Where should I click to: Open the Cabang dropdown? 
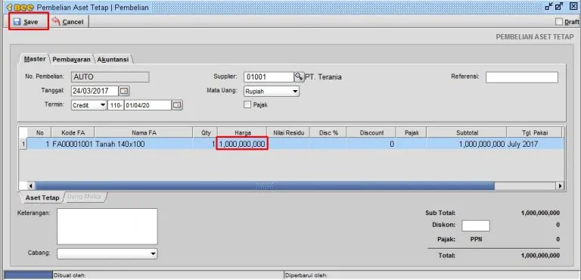point(107,254)
